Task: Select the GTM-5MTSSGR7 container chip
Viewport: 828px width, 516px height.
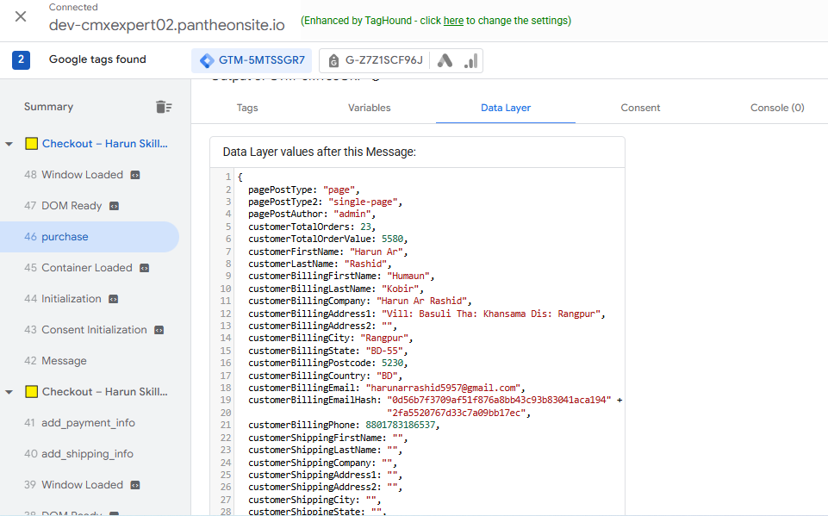Action: click(252, 61)
